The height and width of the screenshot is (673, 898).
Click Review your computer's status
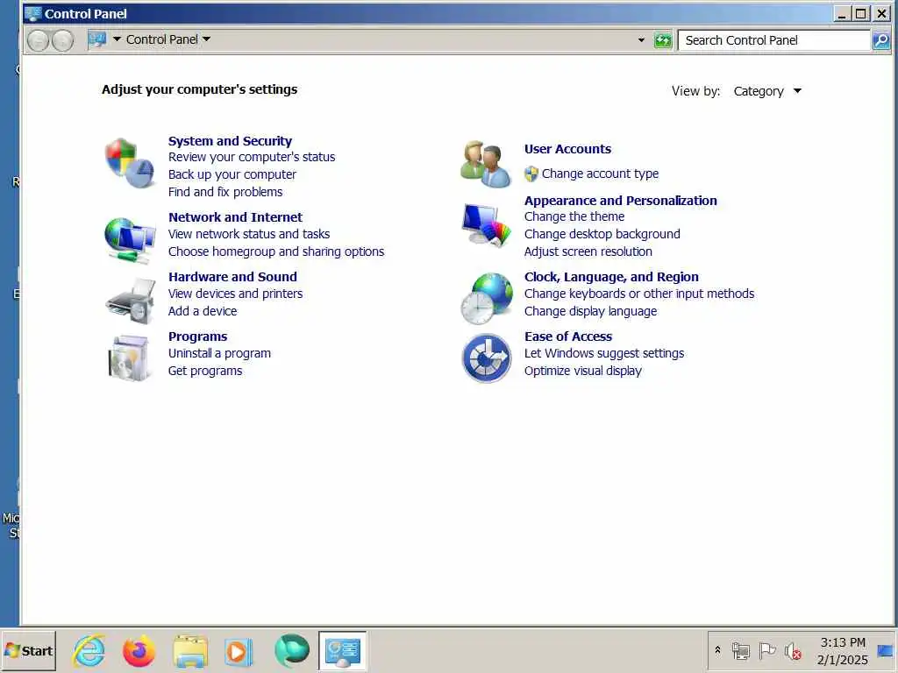[252, 157]
